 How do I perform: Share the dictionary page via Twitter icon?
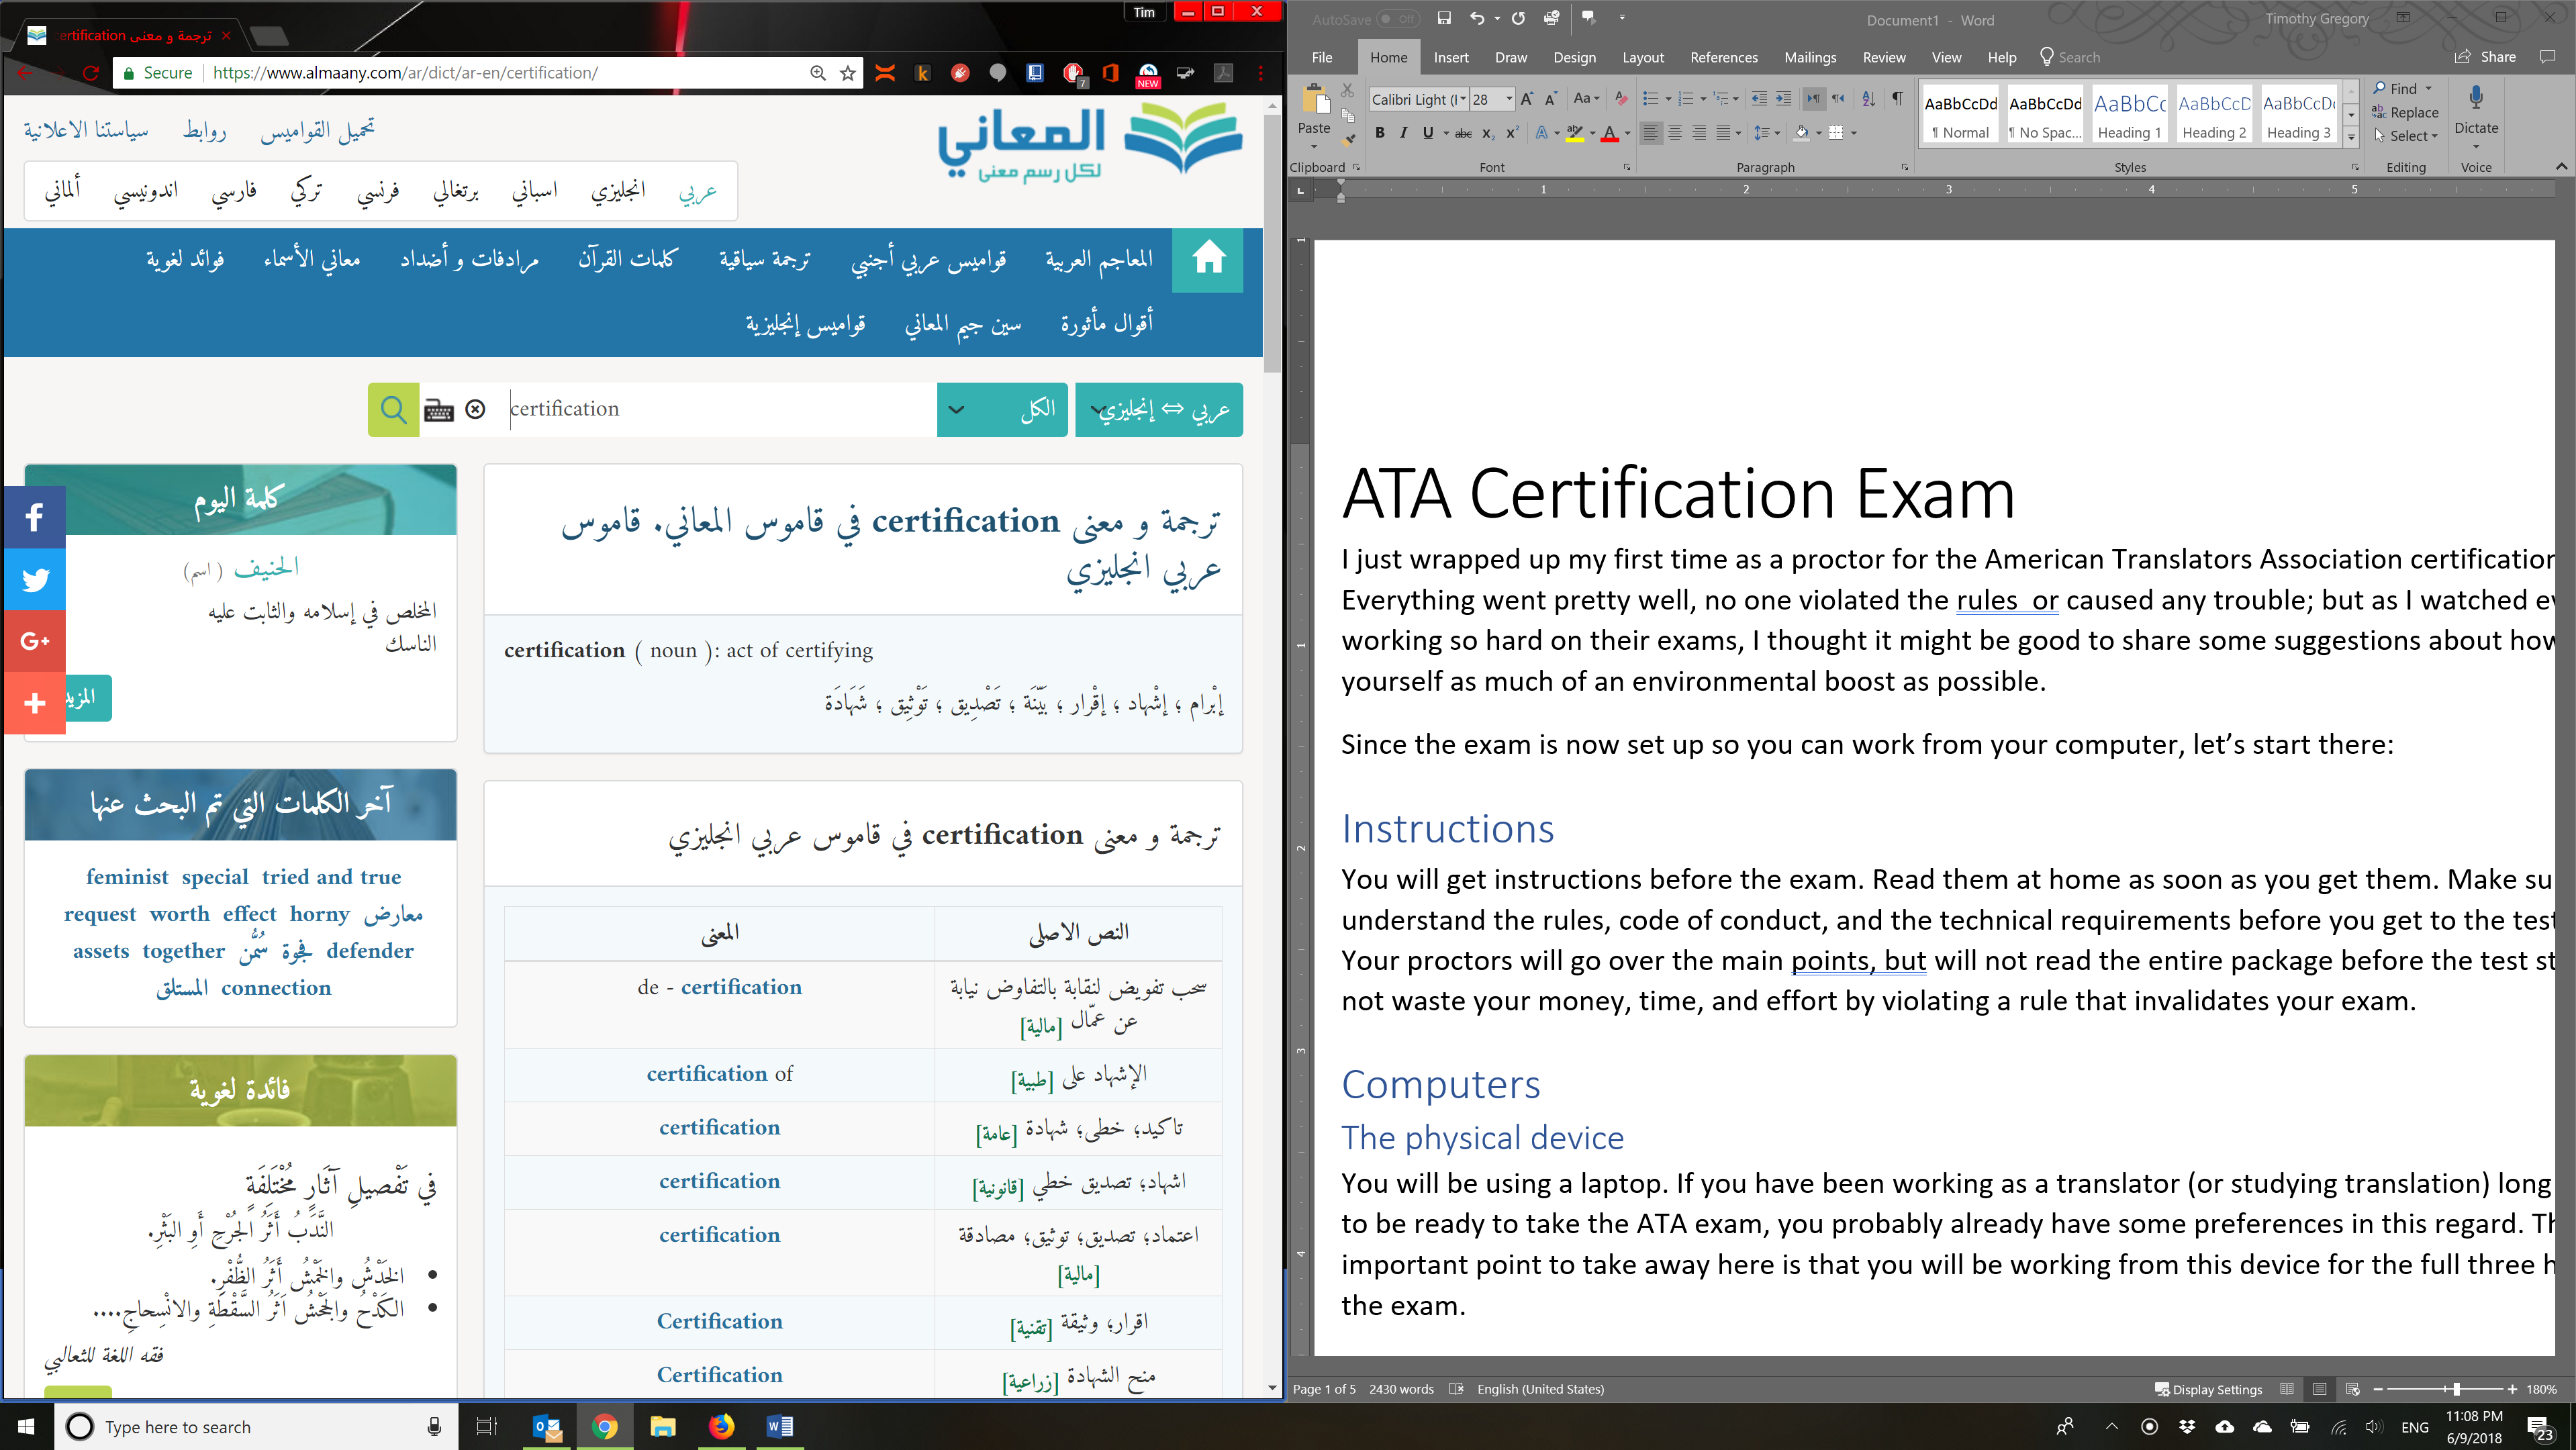(x=35, y=579)
